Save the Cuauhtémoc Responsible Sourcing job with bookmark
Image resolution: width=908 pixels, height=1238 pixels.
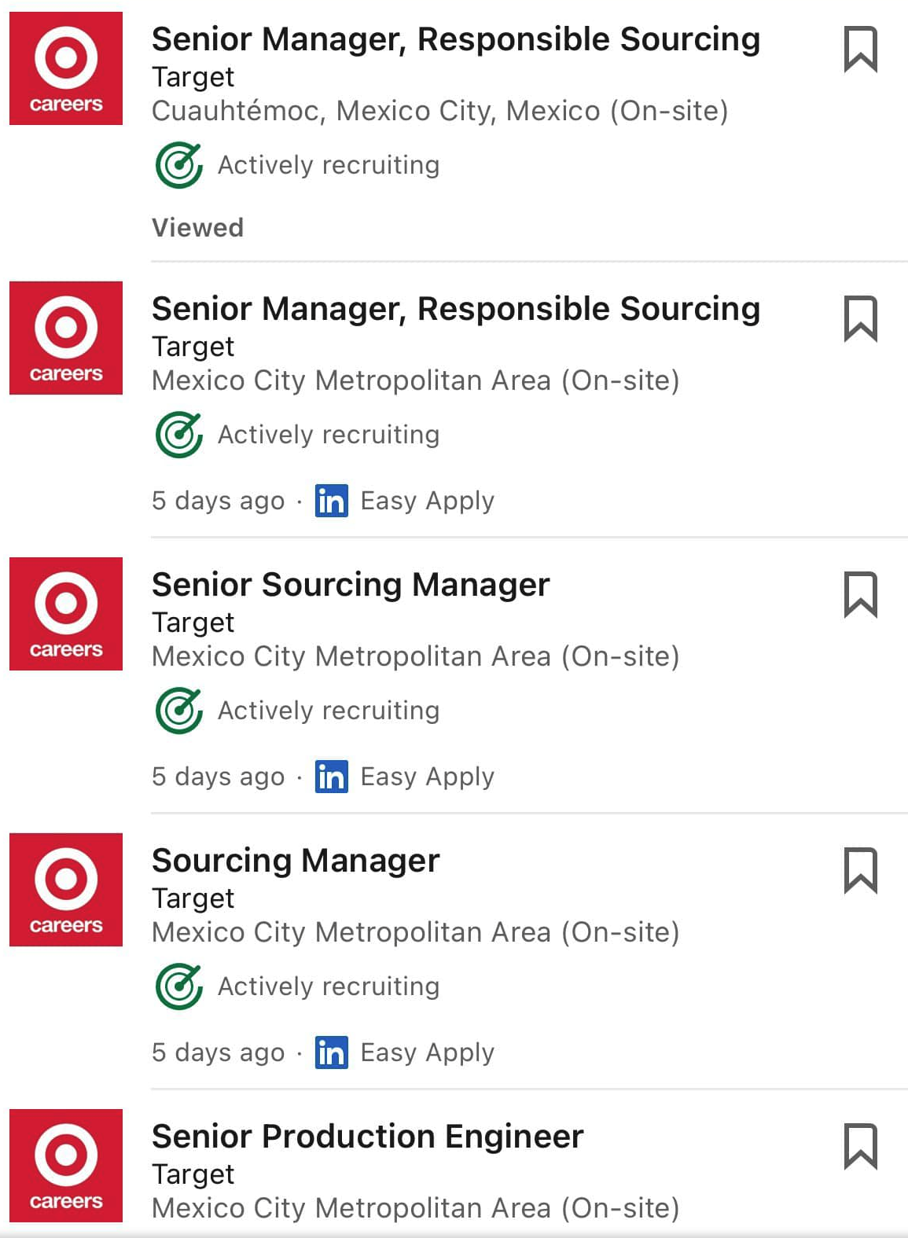click(x=860, y=50)
